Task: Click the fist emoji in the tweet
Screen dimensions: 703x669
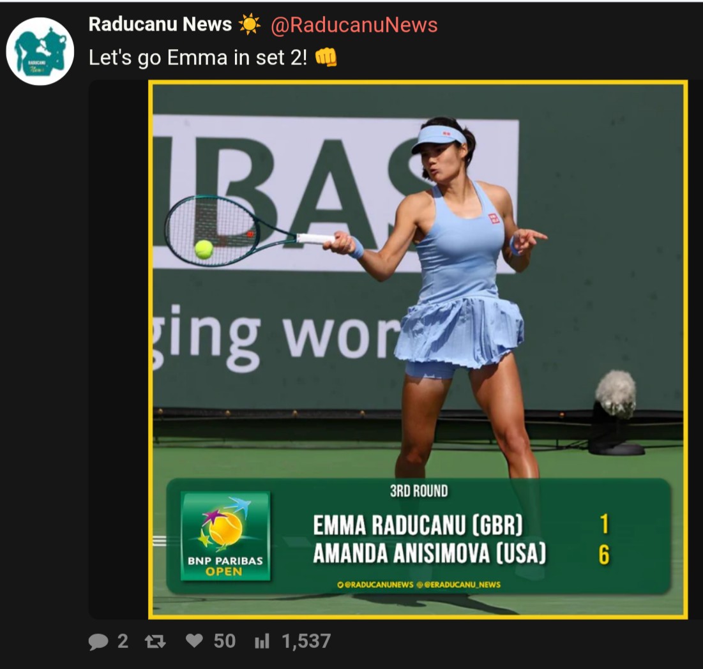Action: [326, 57]
